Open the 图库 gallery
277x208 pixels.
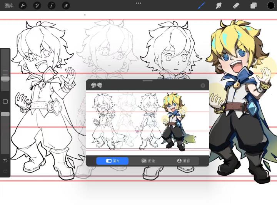click(9, 6)
